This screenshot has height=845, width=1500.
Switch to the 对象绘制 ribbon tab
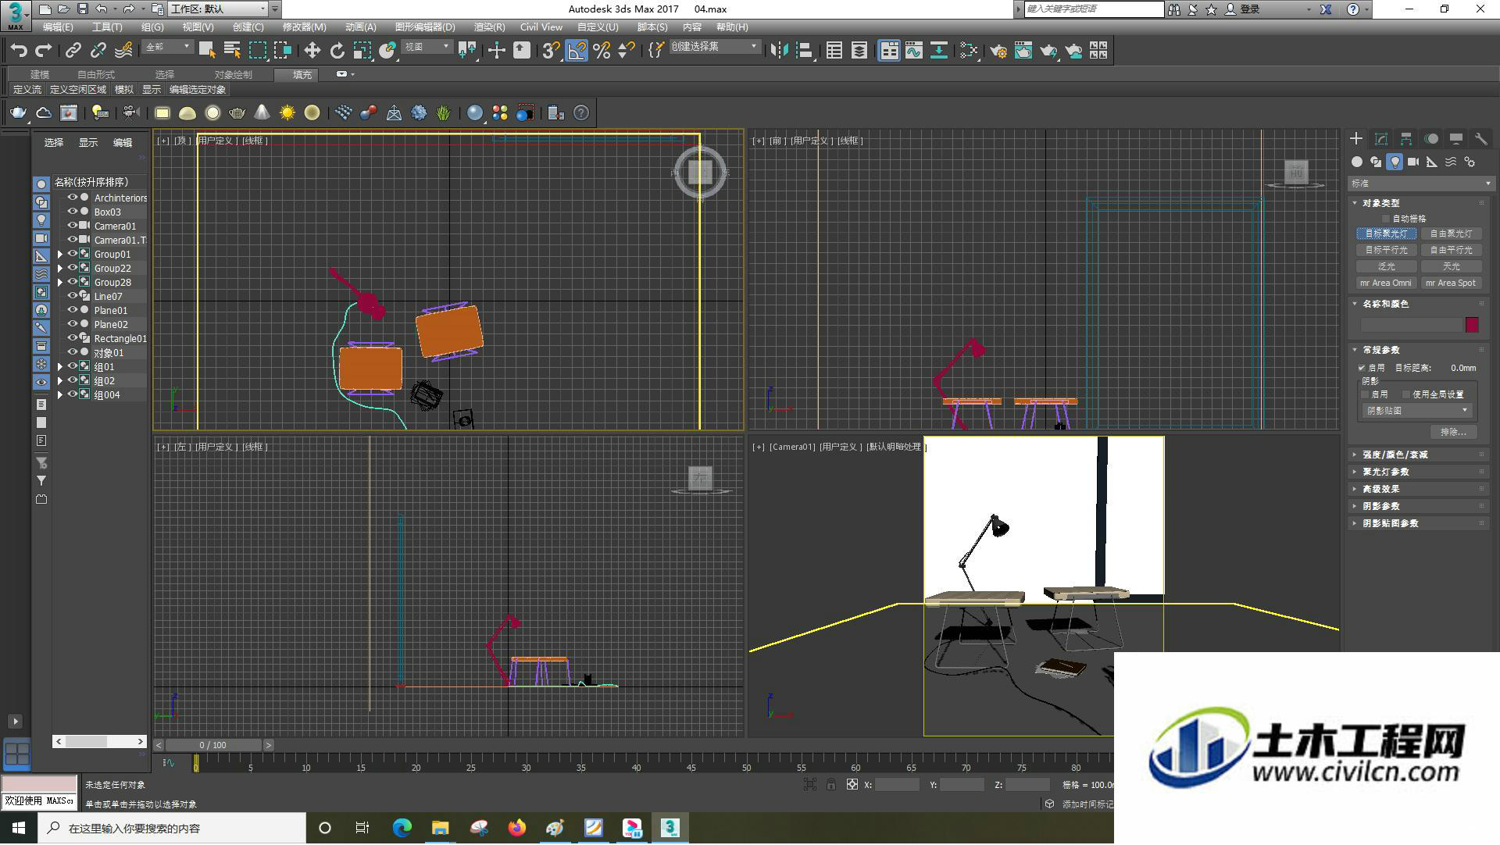233,75
